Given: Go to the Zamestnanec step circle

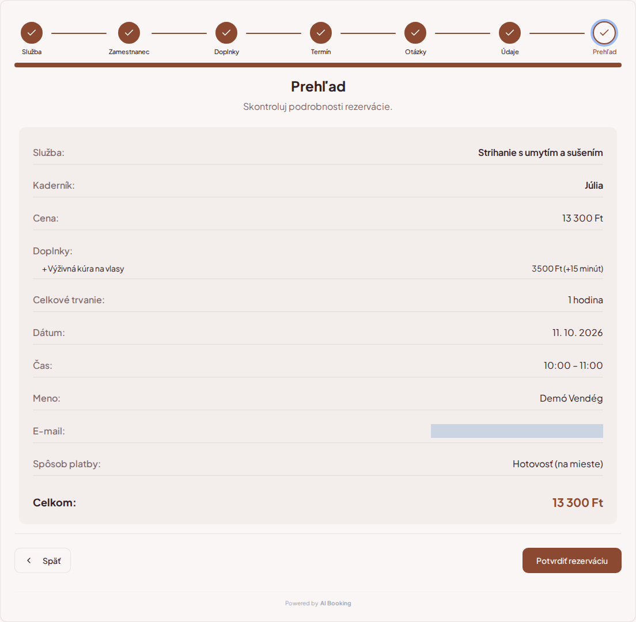Looking at the screenshot, I should (129, 33).
